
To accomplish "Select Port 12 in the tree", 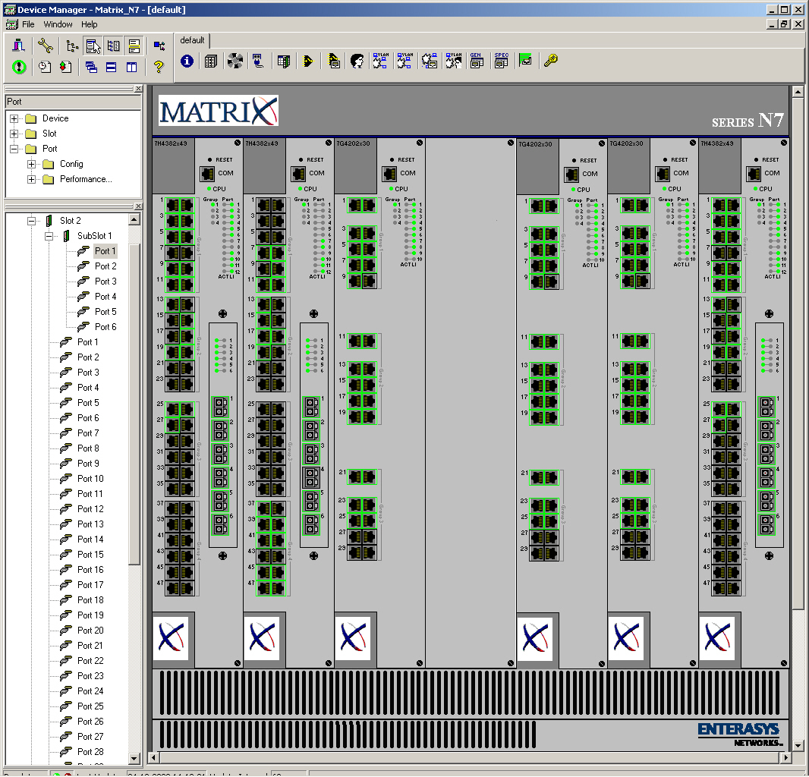I will pos(90,509).
